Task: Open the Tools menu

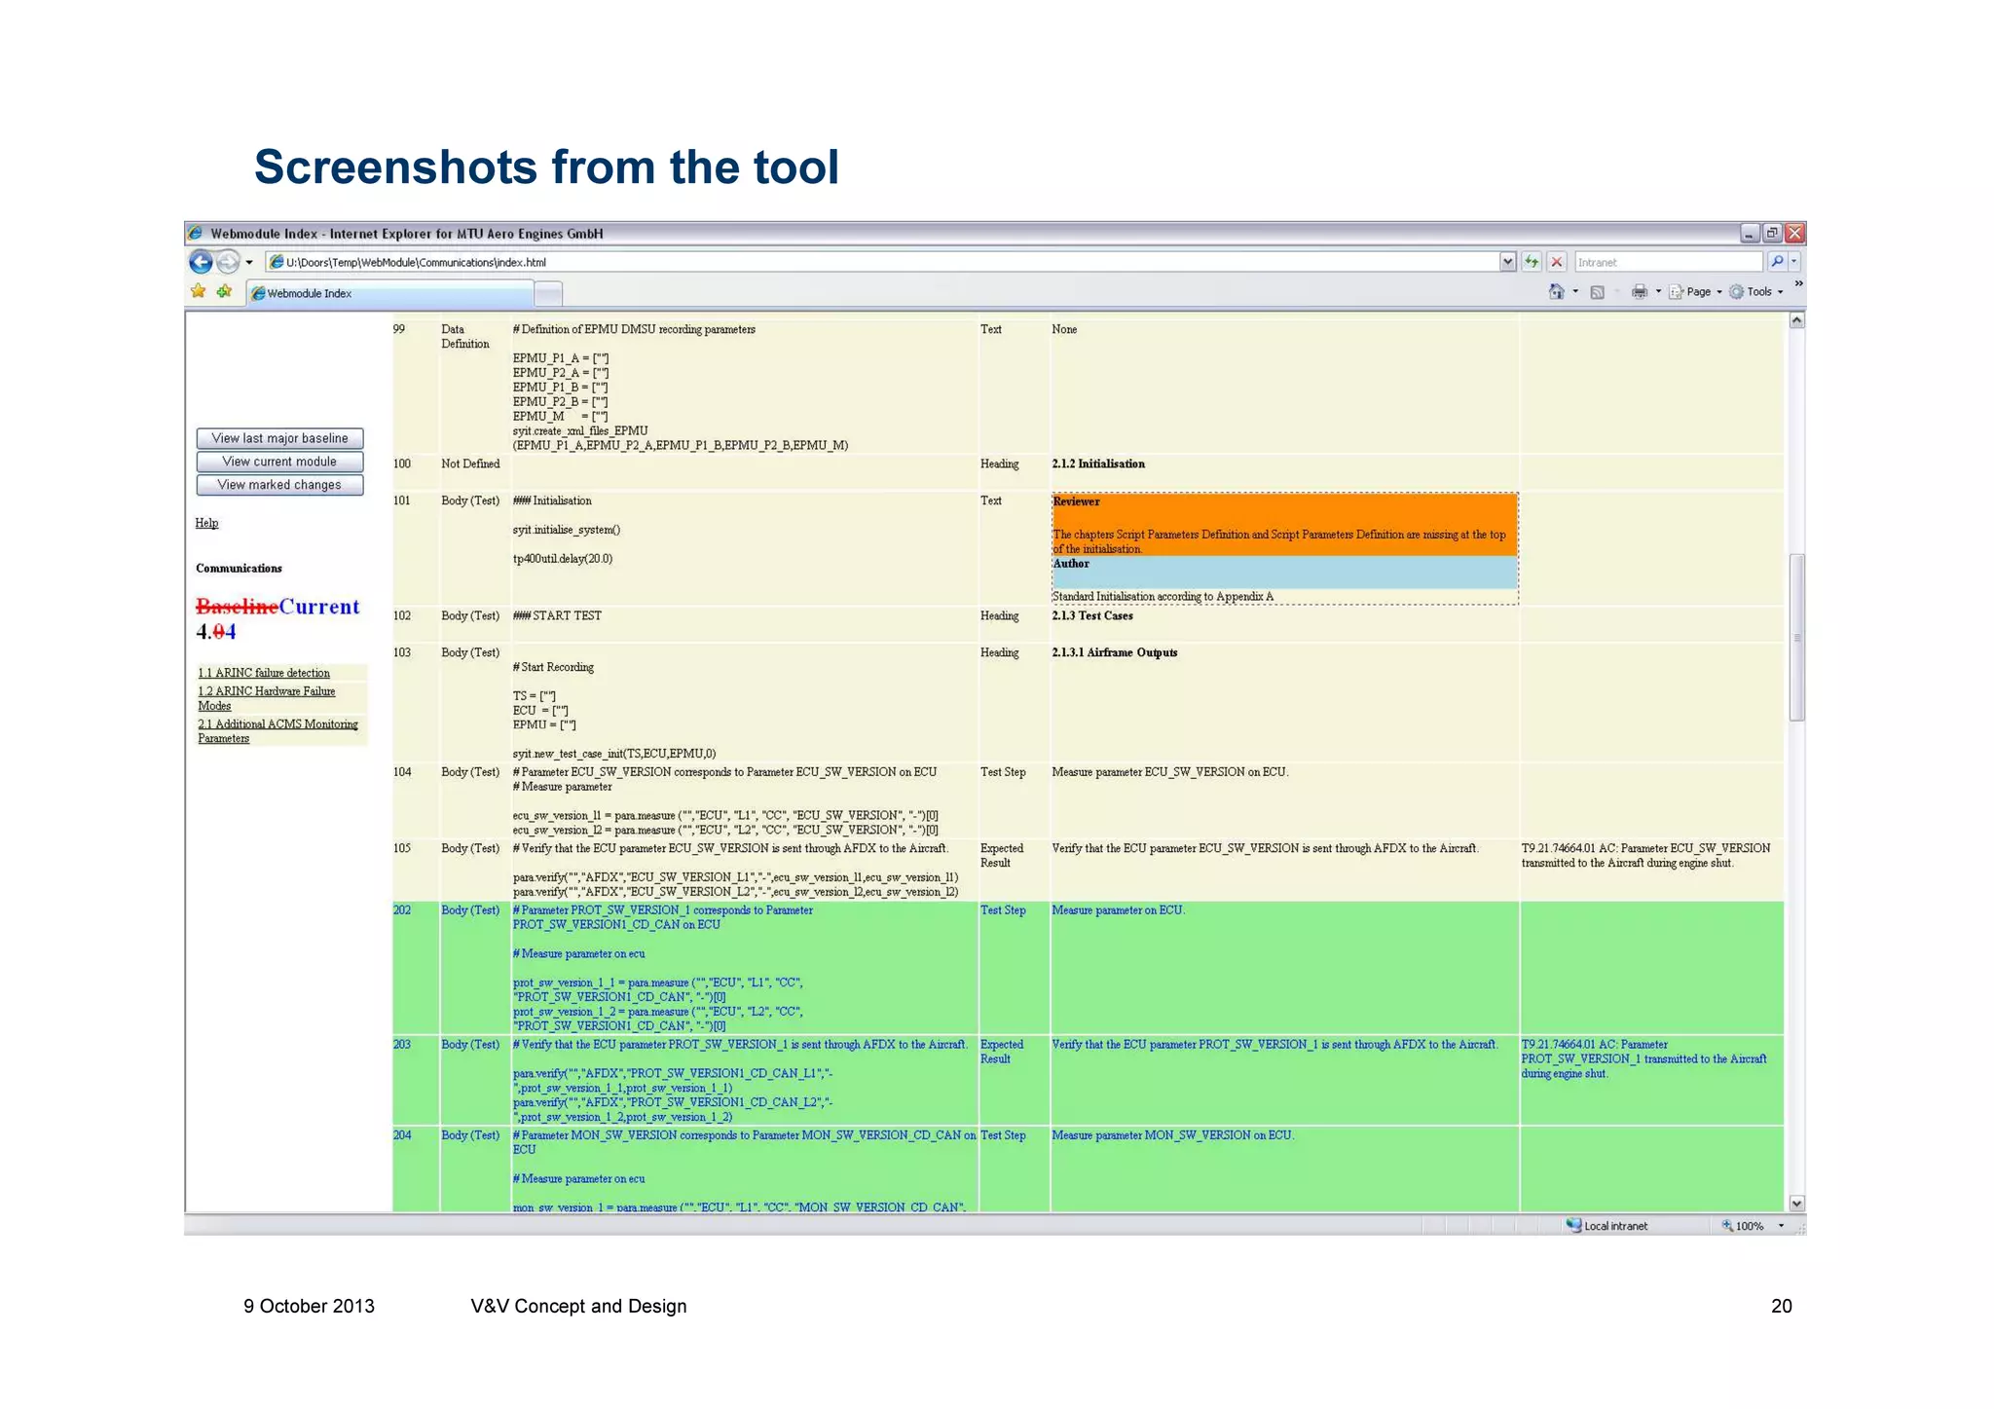Action: pyautogui.click(x=1755, y=291)
